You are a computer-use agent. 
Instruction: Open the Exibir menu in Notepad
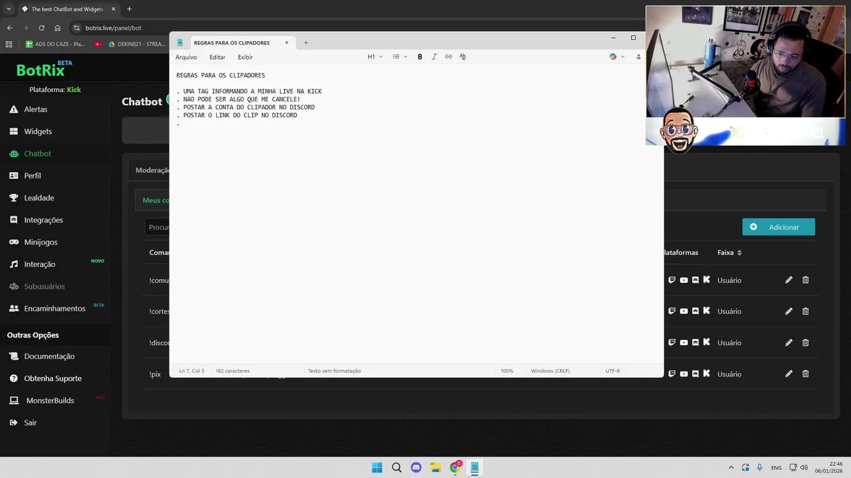pos(245,57)
